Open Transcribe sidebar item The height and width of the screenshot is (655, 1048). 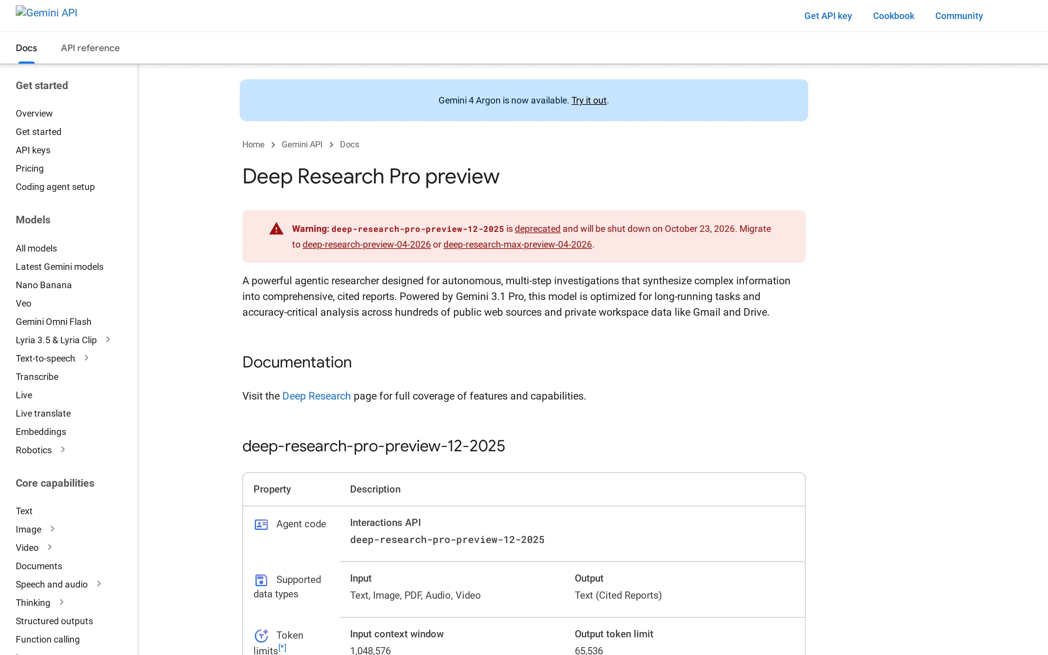(x=37, y=377)
